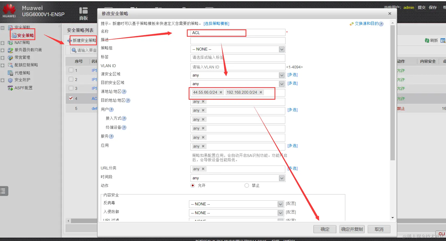Click the dialog vertical scrollbar thumb
446x241 pixels.
point(393,93)
